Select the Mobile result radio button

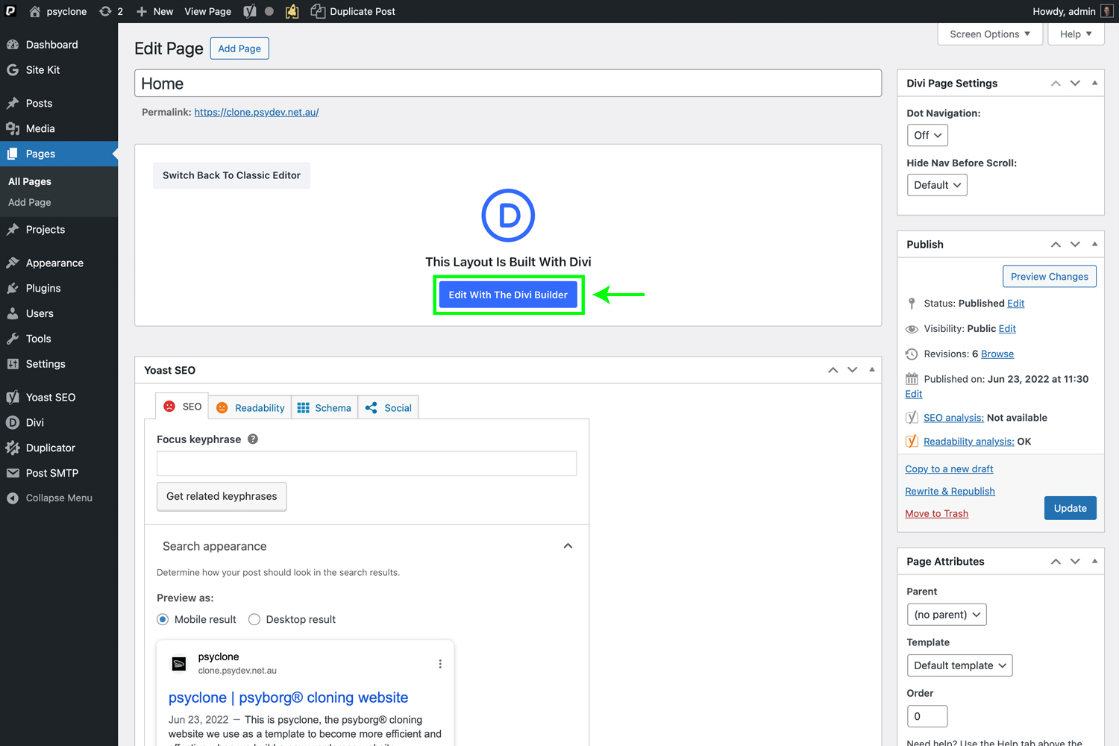(x=163, y=619)
